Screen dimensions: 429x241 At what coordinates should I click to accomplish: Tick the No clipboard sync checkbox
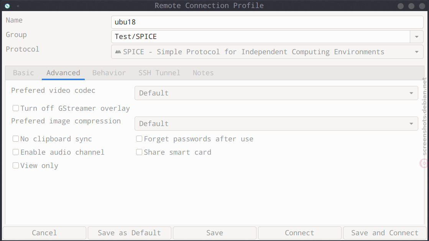point(16,139)
